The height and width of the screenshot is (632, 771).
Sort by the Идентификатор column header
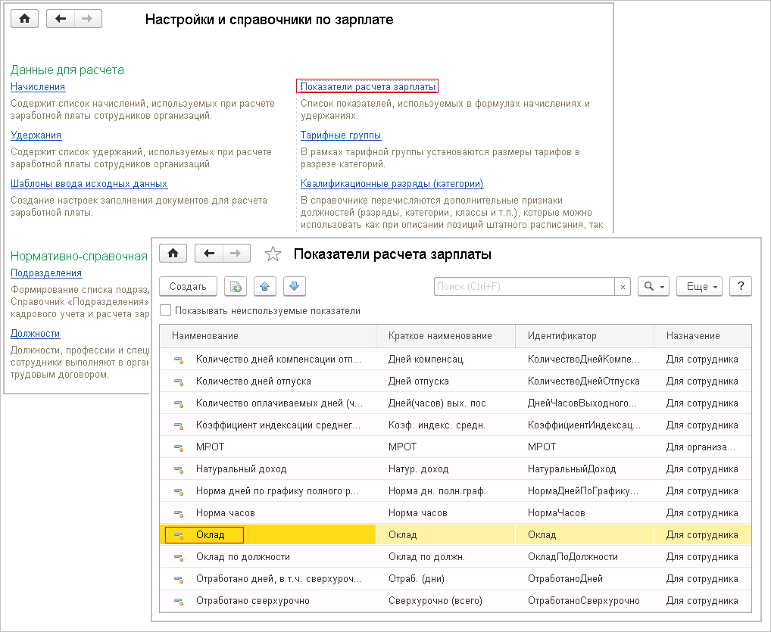(x=585, y=335)
